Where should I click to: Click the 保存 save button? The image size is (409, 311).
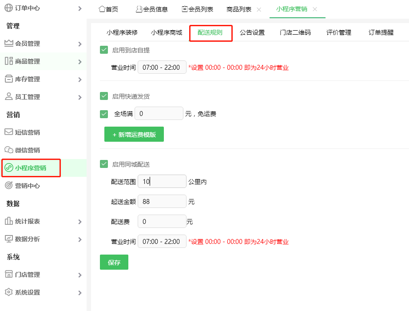pos(114,262)
